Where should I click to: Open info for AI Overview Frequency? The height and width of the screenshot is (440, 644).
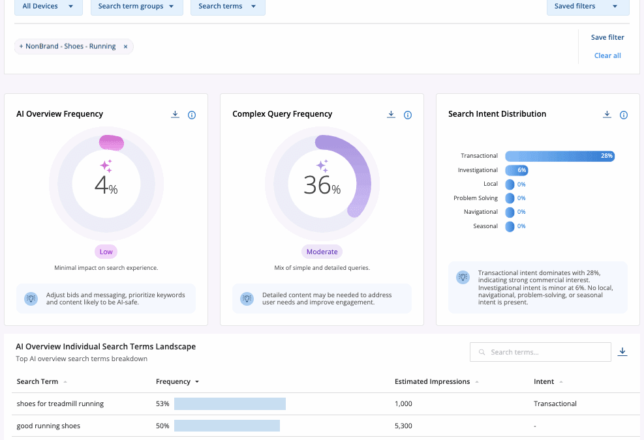coord(192,115)
